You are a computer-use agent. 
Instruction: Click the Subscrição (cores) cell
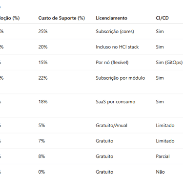(115, 31)
